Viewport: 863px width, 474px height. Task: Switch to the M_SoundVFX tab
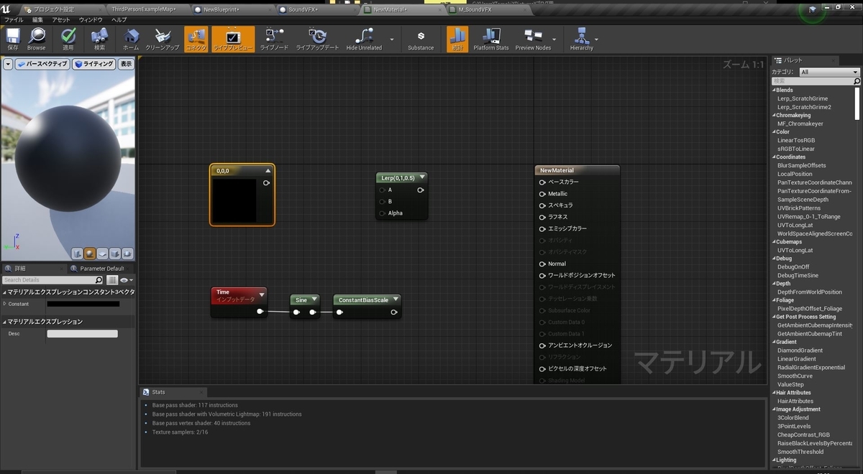coord(475,10)
